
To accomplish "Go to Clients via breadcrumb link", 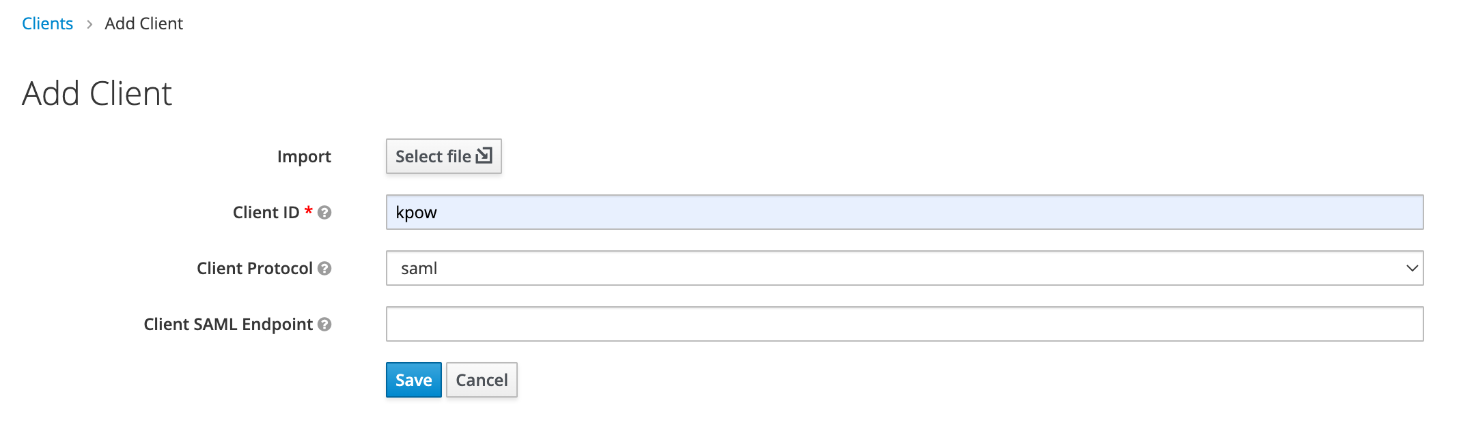I will click(47, 24).
